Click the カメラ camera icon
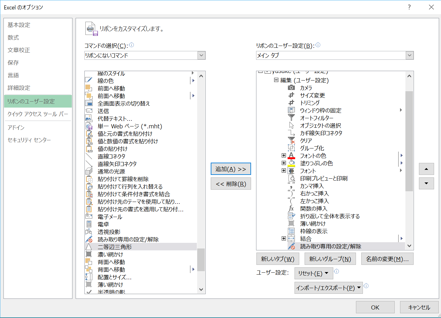Screen dimensions: 441x318 pyautogui.click(x=291, y=88)
